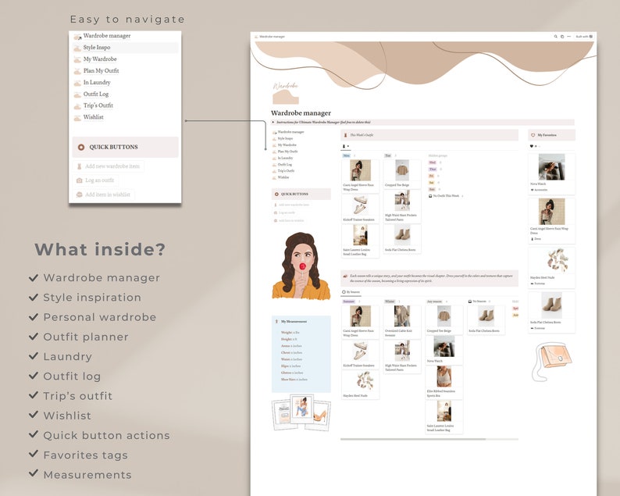Click No Outfit This Week hidden group

(x=444, y=196)
